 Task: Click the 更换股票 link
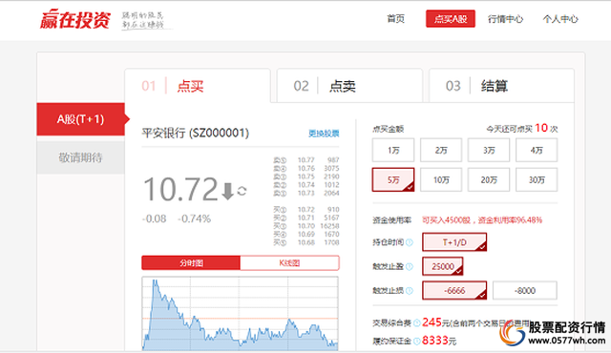click(324, 134)
